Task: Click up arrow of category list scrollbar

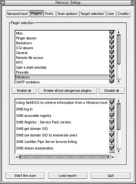Action: (x=118, y=32)
